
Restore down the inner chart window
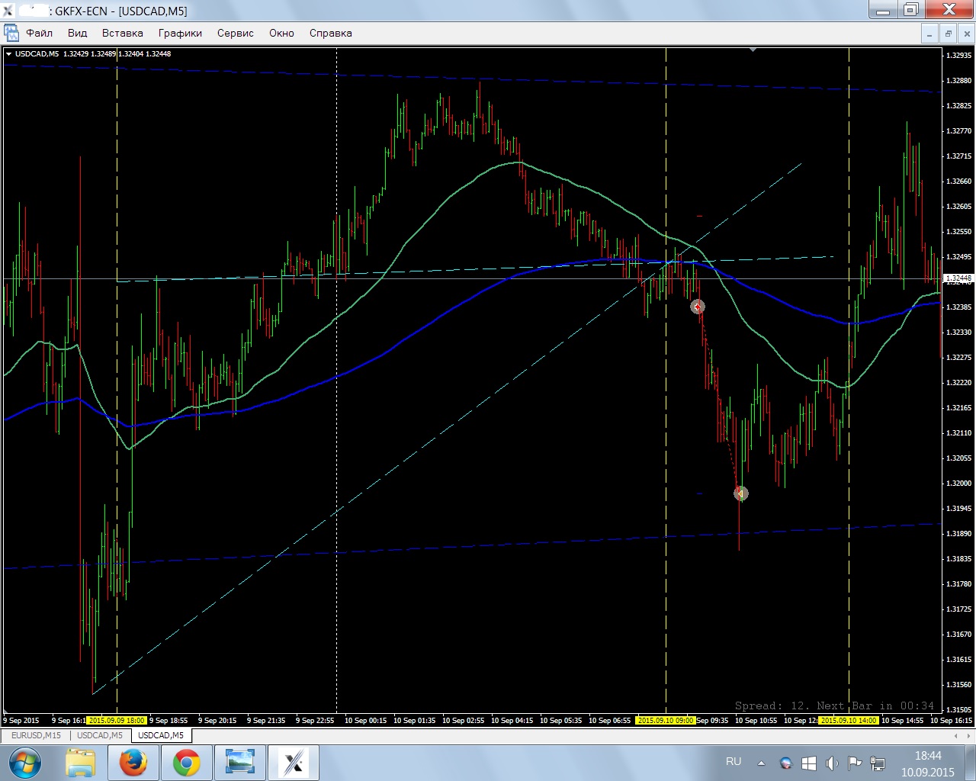pyautogui.click(x=948, y=34)
